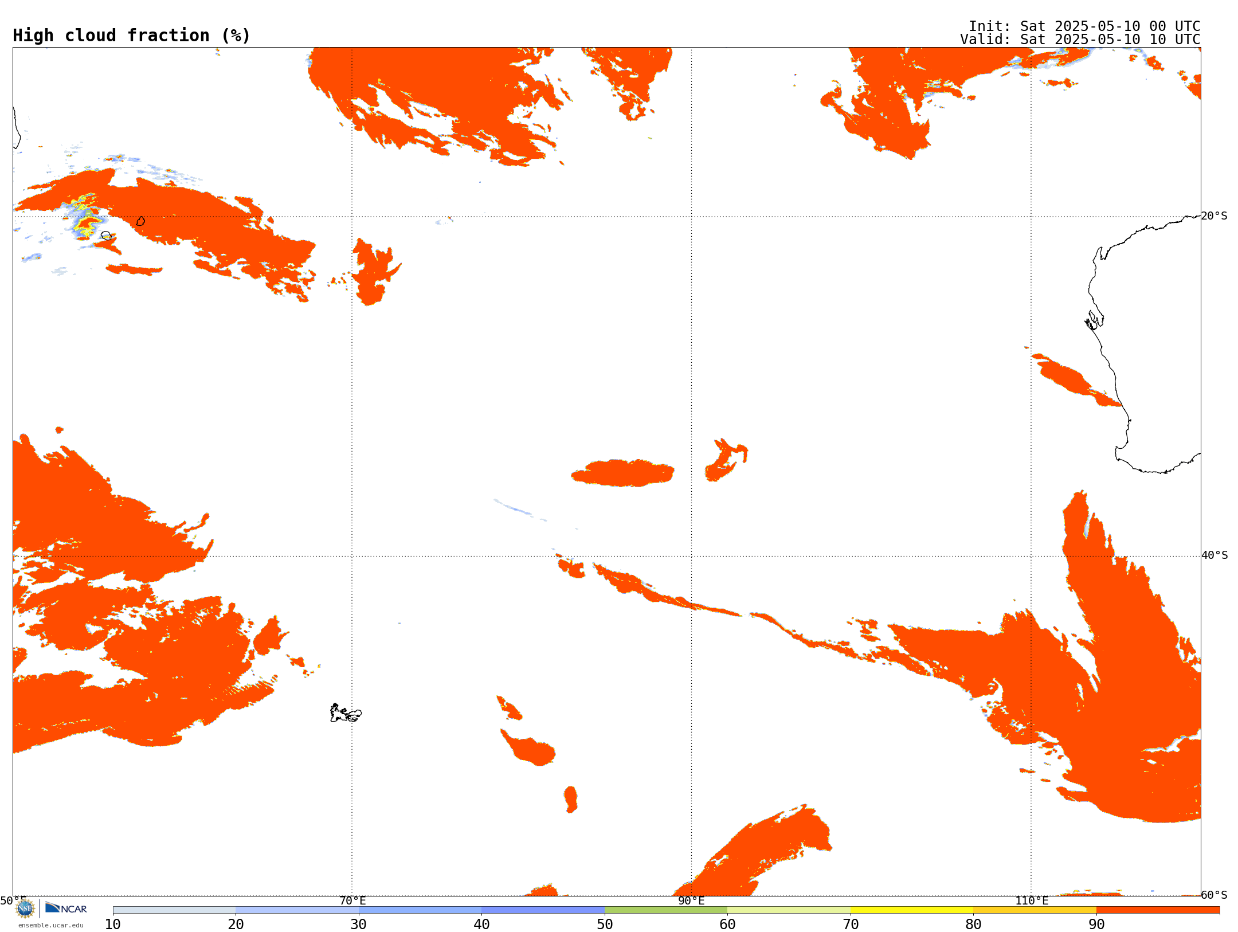Click the 60°S latitude label
The width and height of the screenshot is (1238, 932).
tap(1215, 895)
